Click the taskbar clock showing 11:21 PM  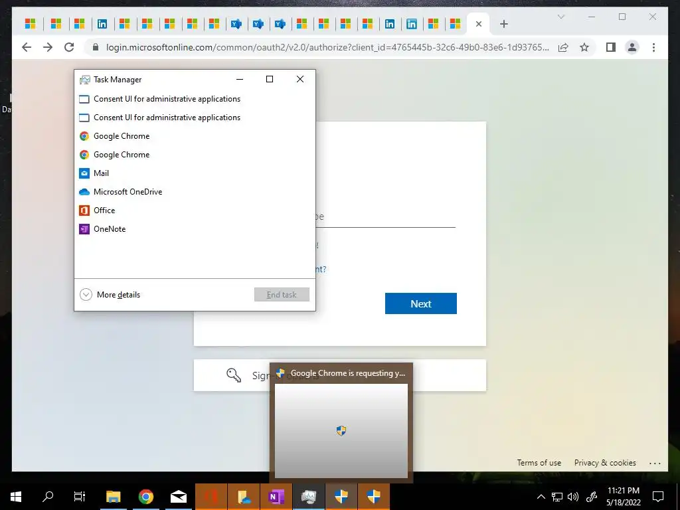pyautogui.click(x=623, y=497)
